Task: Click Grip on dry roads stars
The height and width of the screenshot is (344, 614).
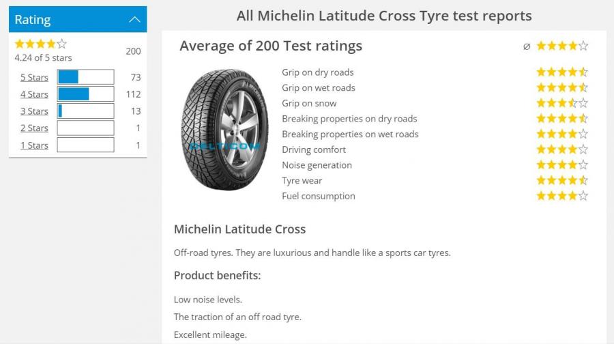Action: (561, 72)
